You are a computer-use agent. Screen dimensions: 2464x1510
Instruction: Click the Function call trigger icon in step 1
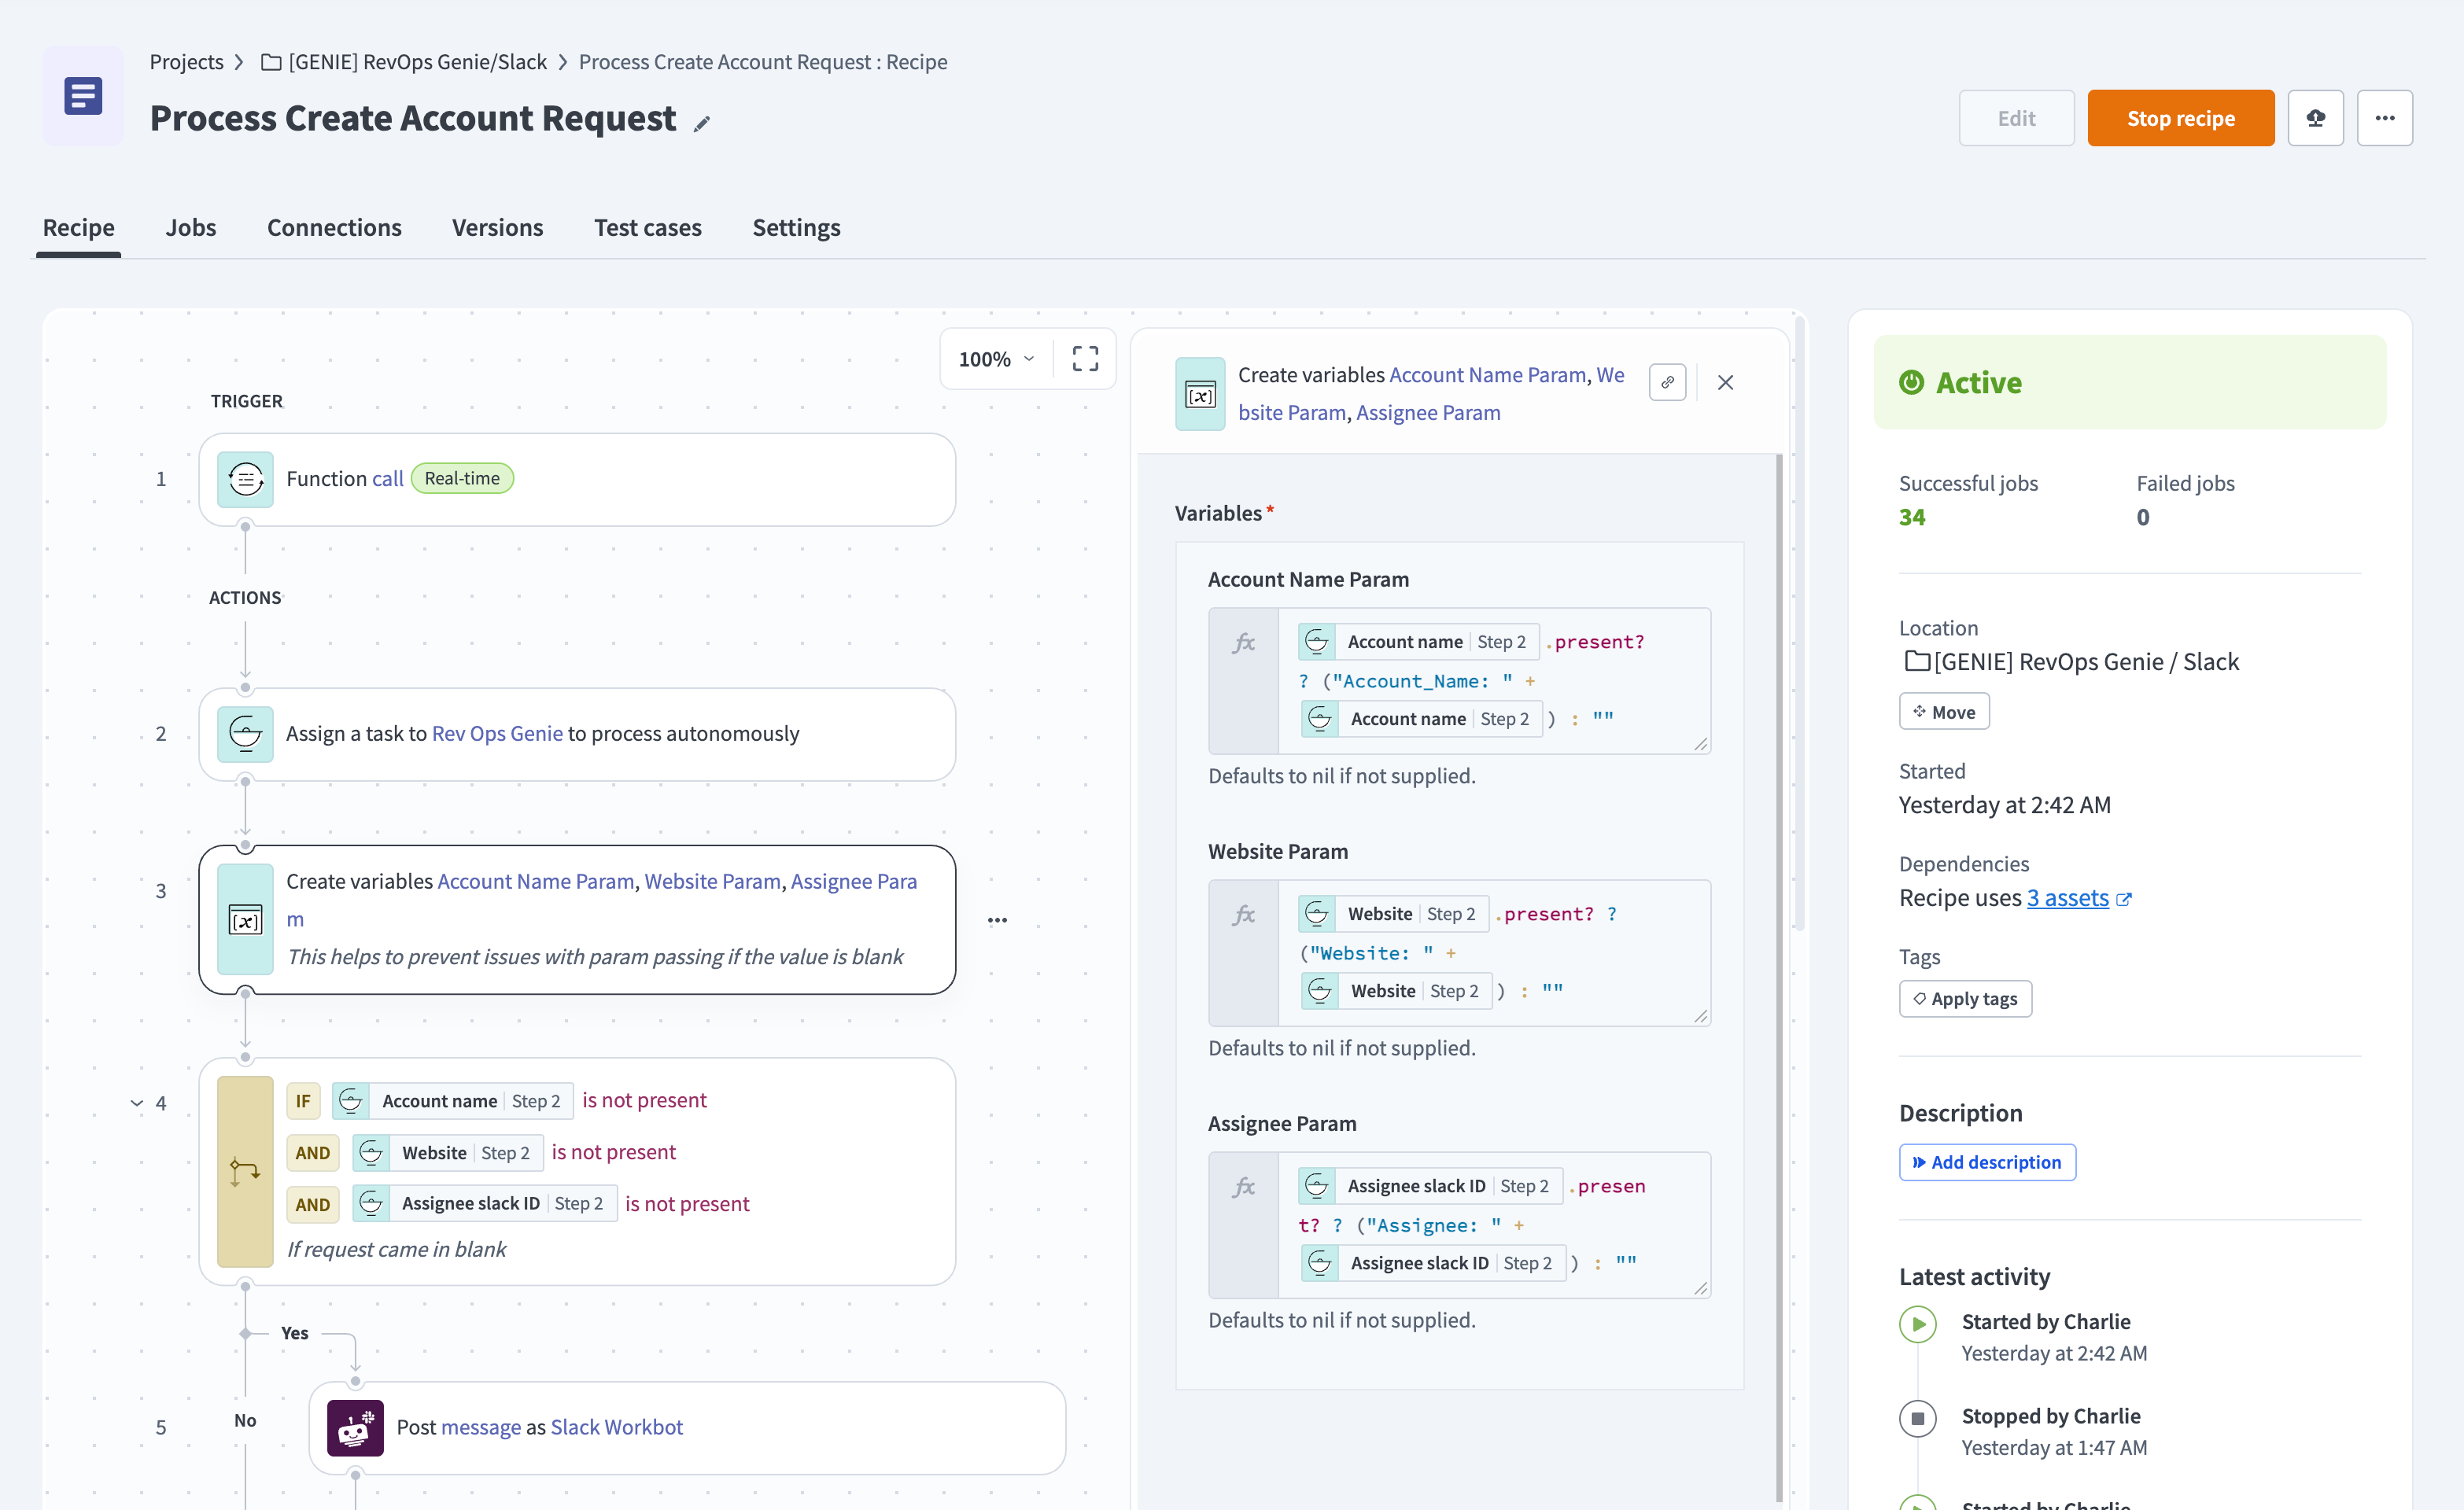click(245, 479)
